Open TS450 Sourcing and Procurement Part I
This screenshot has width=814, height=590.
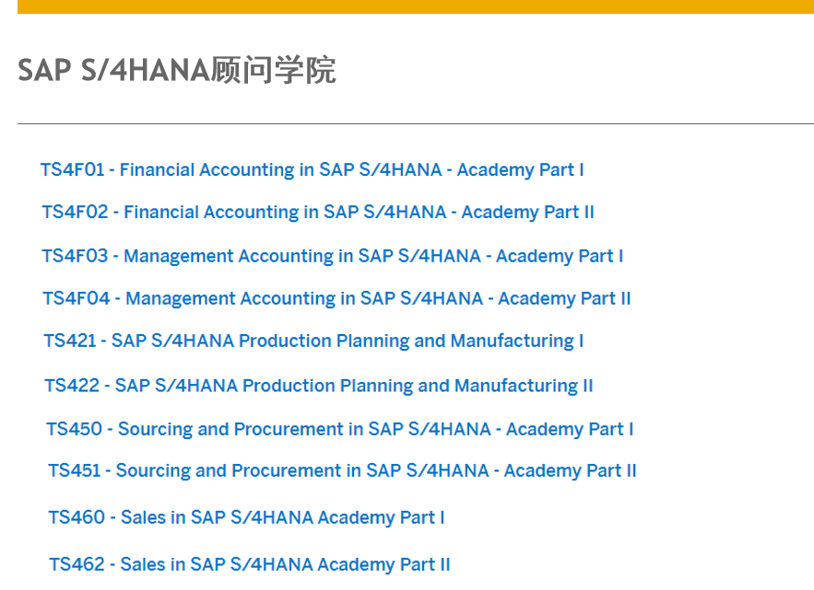tap(339, 429)
